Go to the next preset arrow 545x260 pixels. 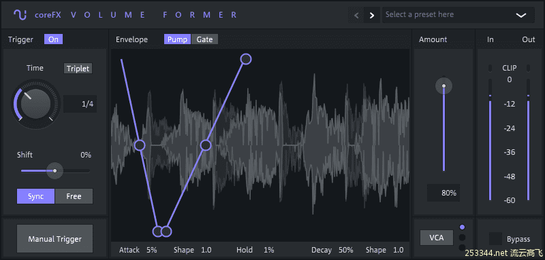[372, 15]
